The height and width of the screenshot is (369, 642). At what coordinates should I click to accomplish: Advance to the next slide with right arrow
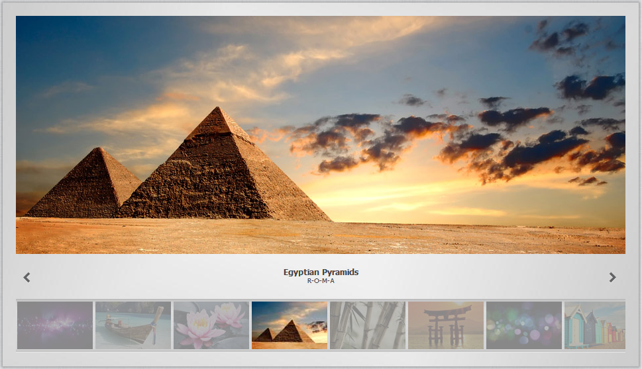[x=613, y=278]
